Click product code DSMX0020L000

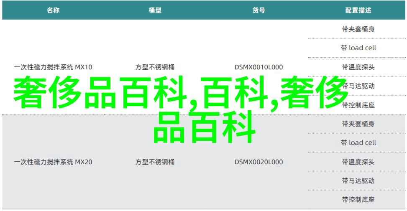click(x=259, y=162)
